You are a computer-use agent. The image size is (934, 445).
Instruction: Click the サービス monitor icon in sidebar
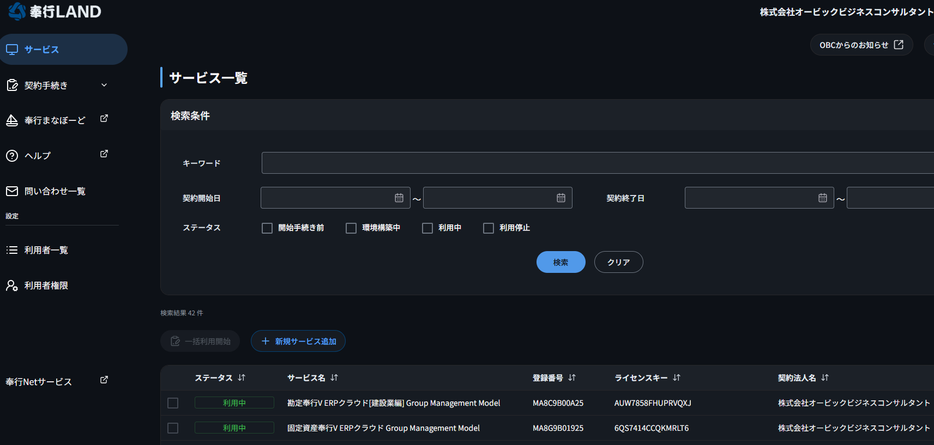[x=12, y=50]
